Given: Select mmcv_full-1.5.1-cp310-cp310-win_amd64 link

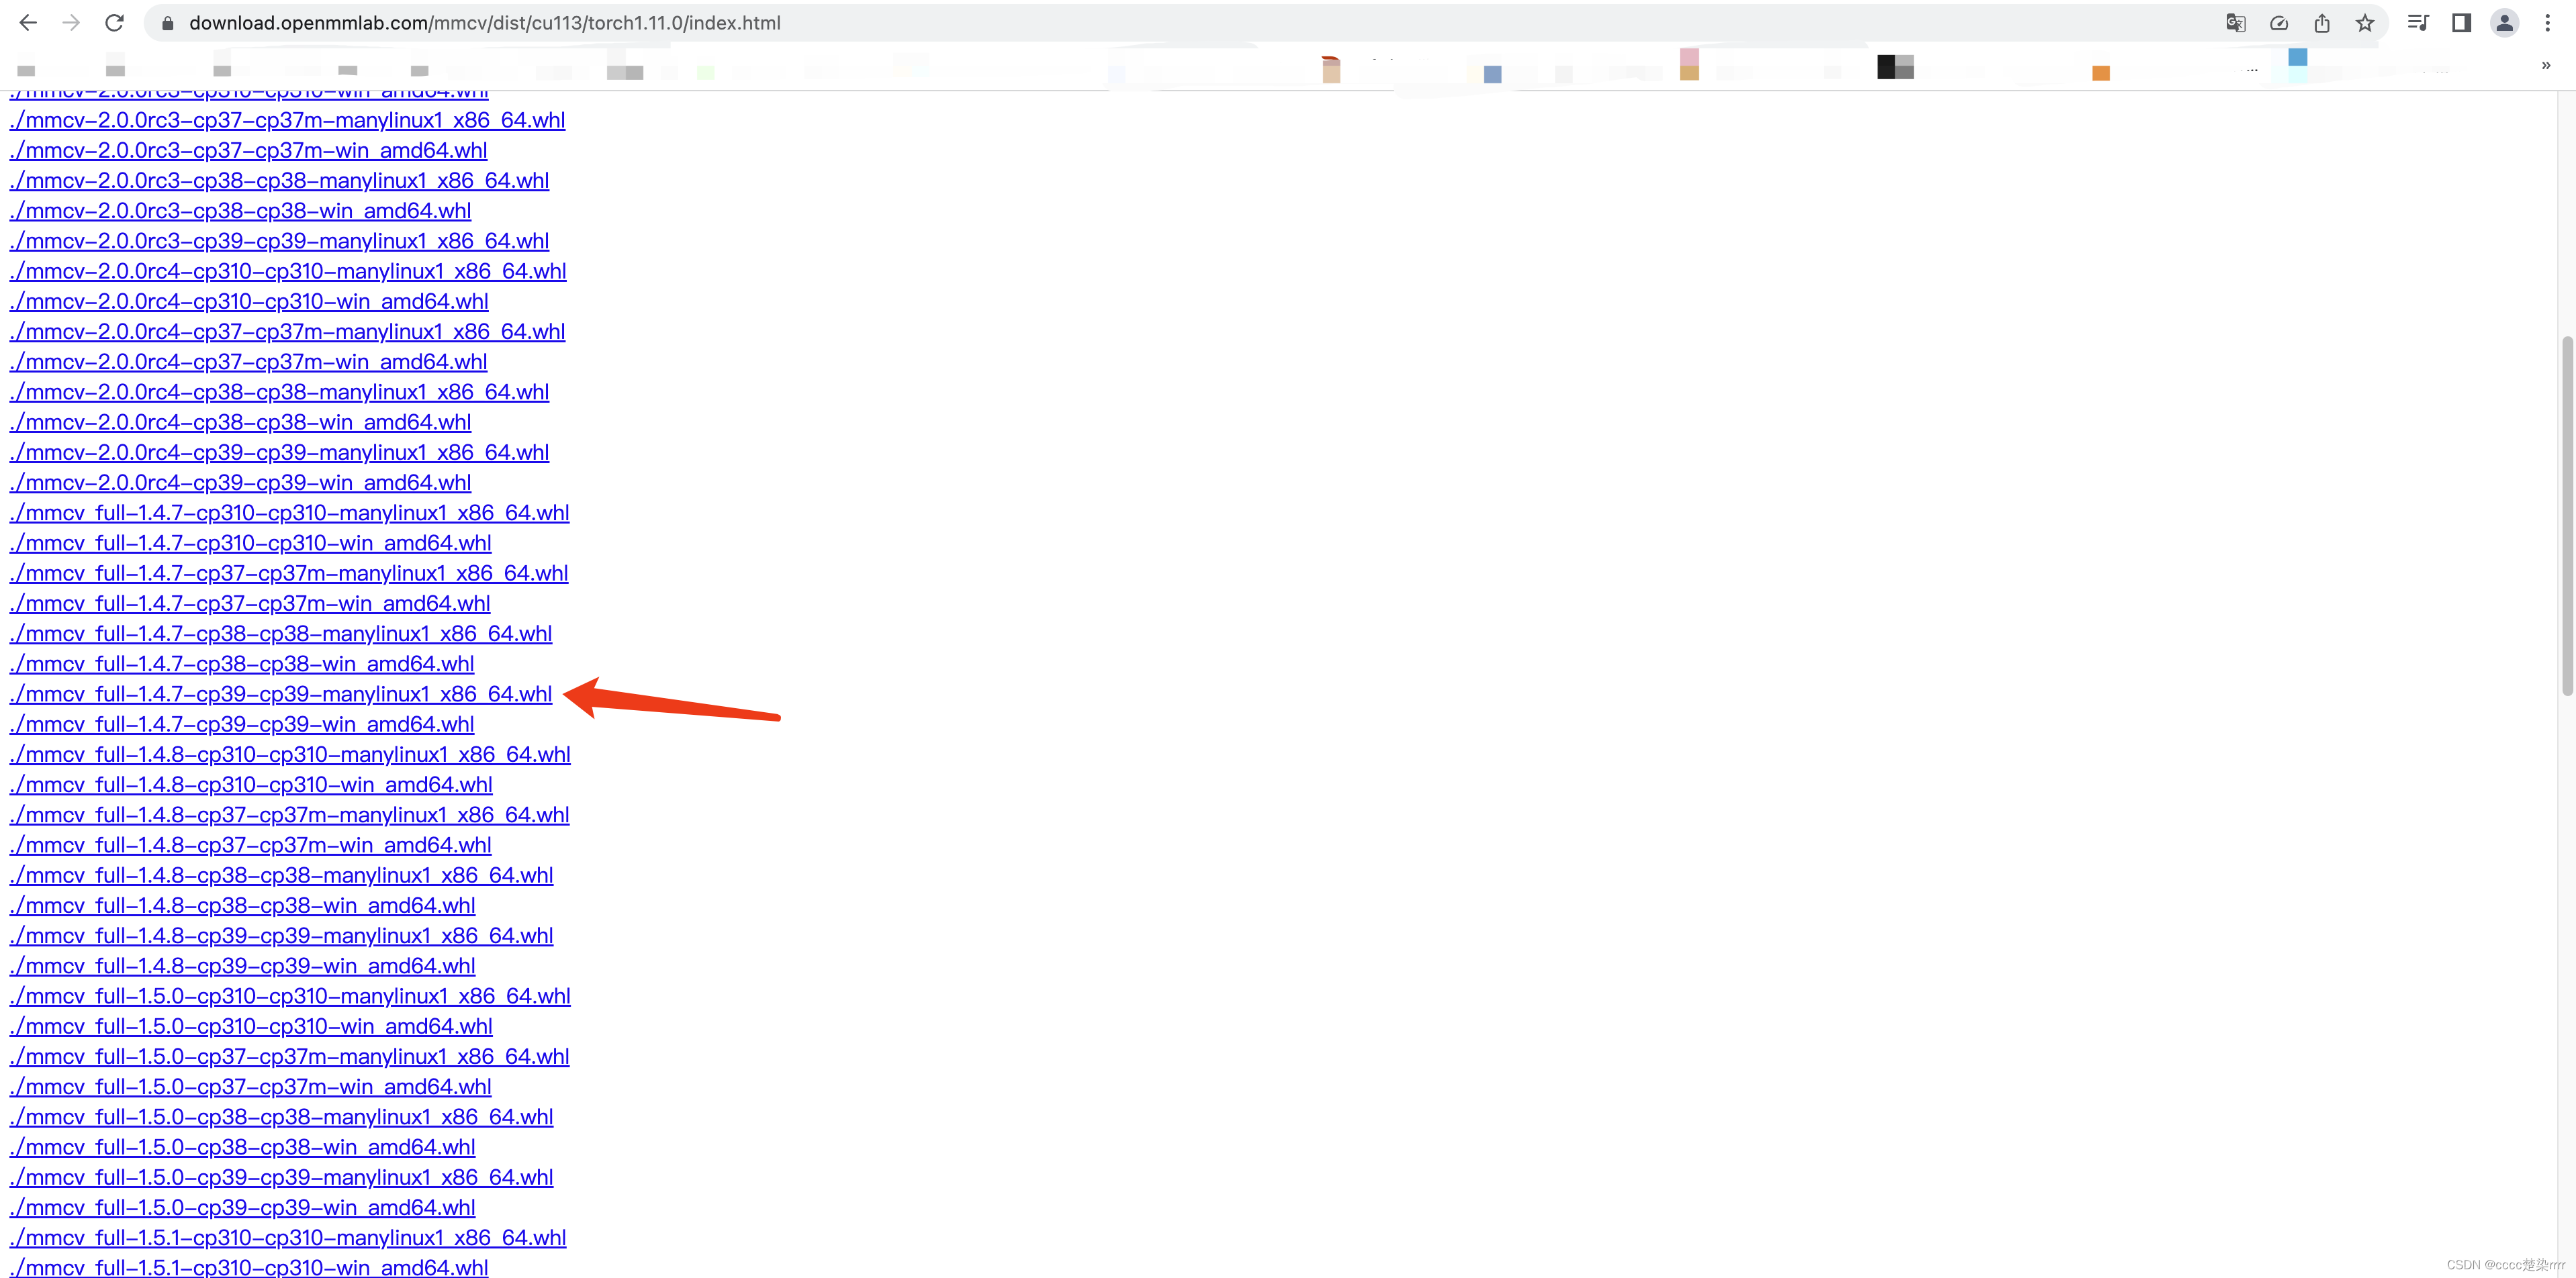Looking at the screenshot, I should (x=248, y=1268).
